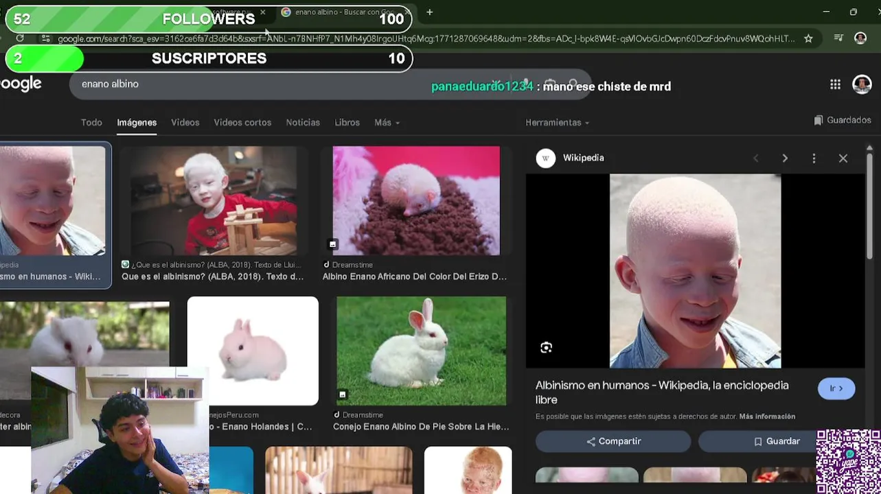This screenshot has width=881, height=494.
Task: Search this image with the Lens icon
Action: point(546,348)
